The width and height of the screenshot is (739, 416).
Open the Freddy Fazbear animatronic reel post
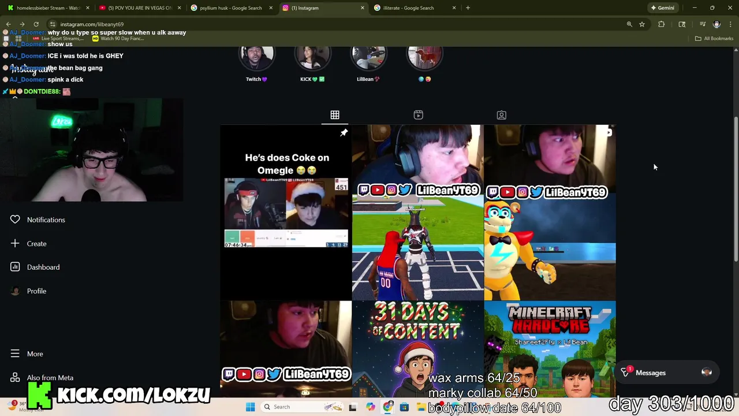pos(550,212)
